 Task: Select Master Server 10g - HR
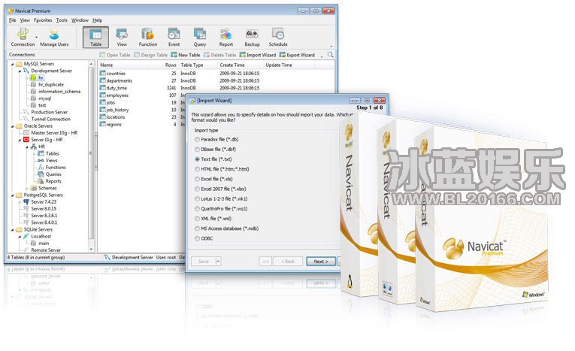pyautogui.click(x=50, y=133)
